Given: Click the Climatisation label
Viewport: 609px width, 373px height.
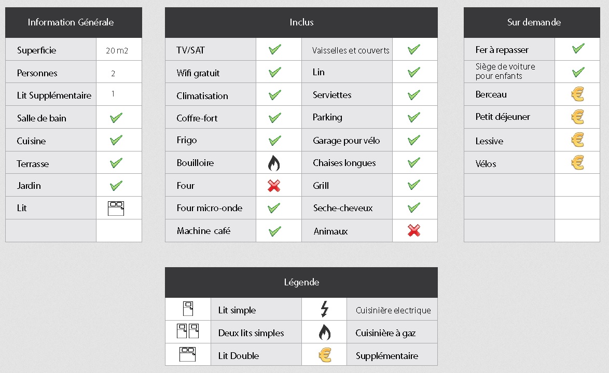Looking at the screenshot, I should coord(202,96).
